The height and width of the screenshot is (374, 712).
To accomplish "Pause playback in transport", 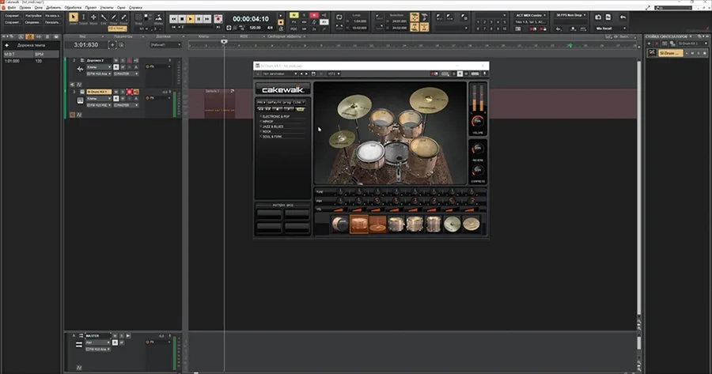I will point(199,19).
